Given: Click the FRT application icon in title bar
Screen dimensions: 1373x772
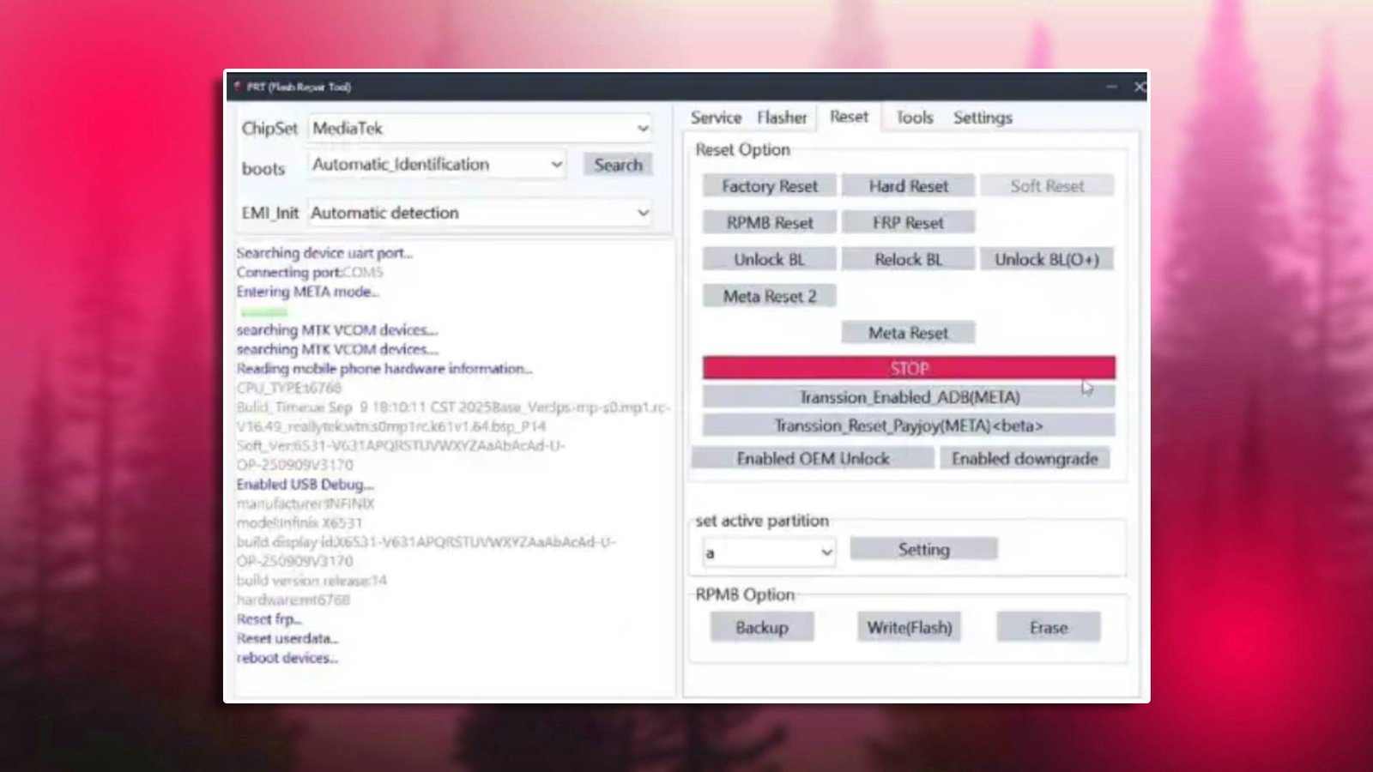Looking at the screenshot, I should point(237,87).
